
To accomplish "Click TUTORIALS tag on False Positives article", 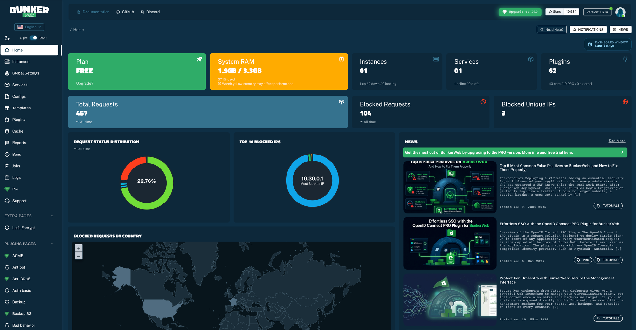I will (608, 206).
